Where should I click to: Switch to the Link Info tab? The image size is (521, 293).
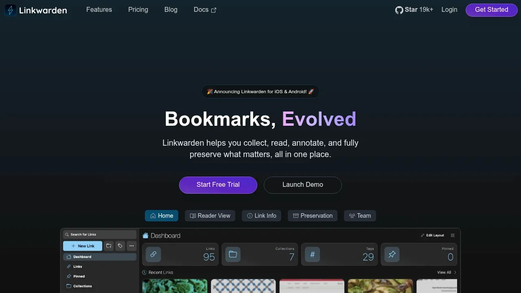tap(261, 216)
